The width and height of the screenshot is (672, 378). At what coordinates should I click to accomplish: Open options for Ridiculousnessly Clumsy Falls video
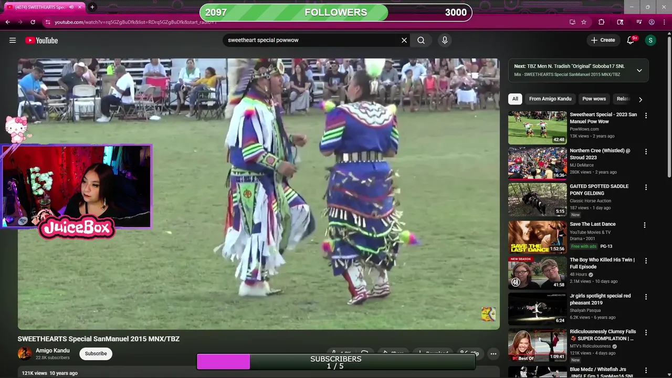coord(646,333)
